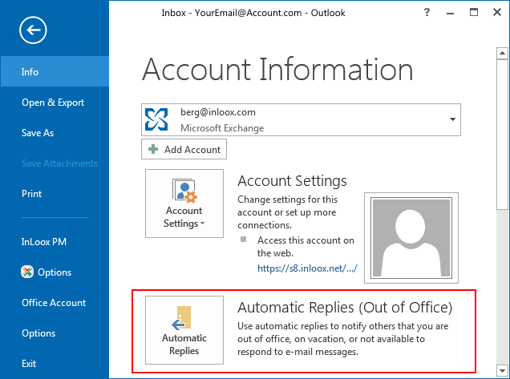Image resolution: width=510 pixels, height=379 pixels.
Task: Open the plain Options menu item
Action: pos(38,333)
